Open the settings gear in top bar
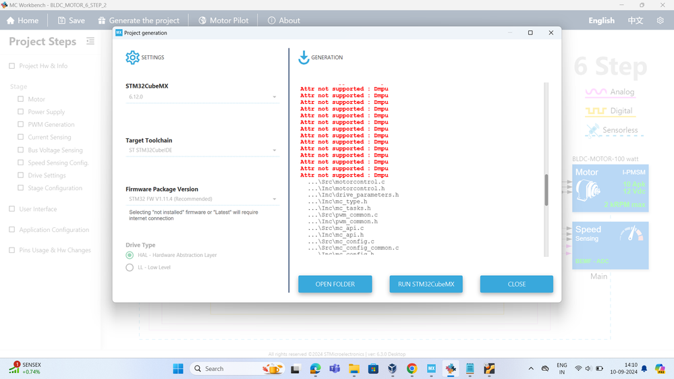This screenshot has width=674, height=379. (661, 21)
